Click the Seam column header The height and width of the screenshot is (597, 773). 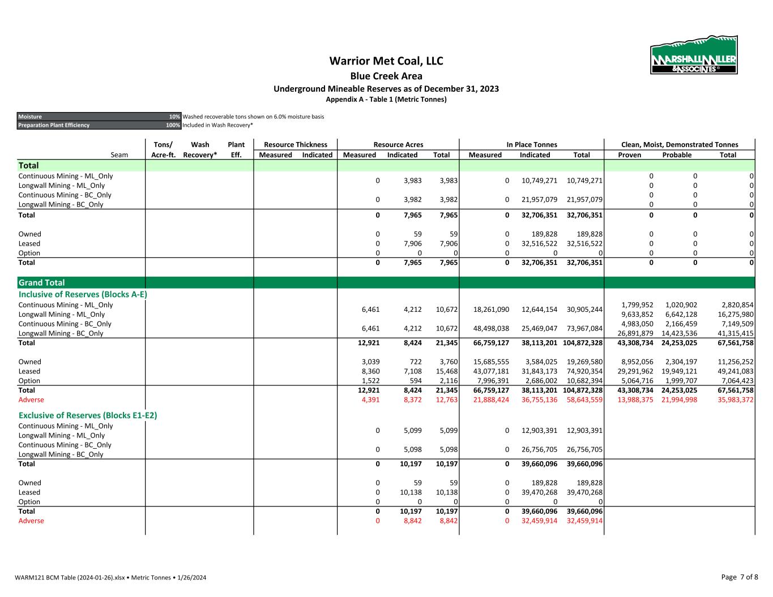pyautogui.click(x=119, y=155)
